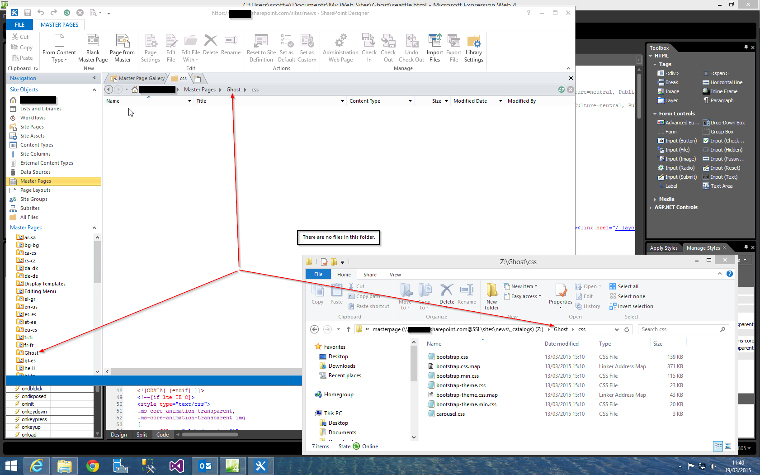Collapse the Site Objects section
760x475 pixels.
pos(94,90)
